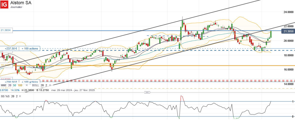Click the 14.0000 price axis label
The width and height of the screenshot is (295, 135).
click(x=288, y=84)
